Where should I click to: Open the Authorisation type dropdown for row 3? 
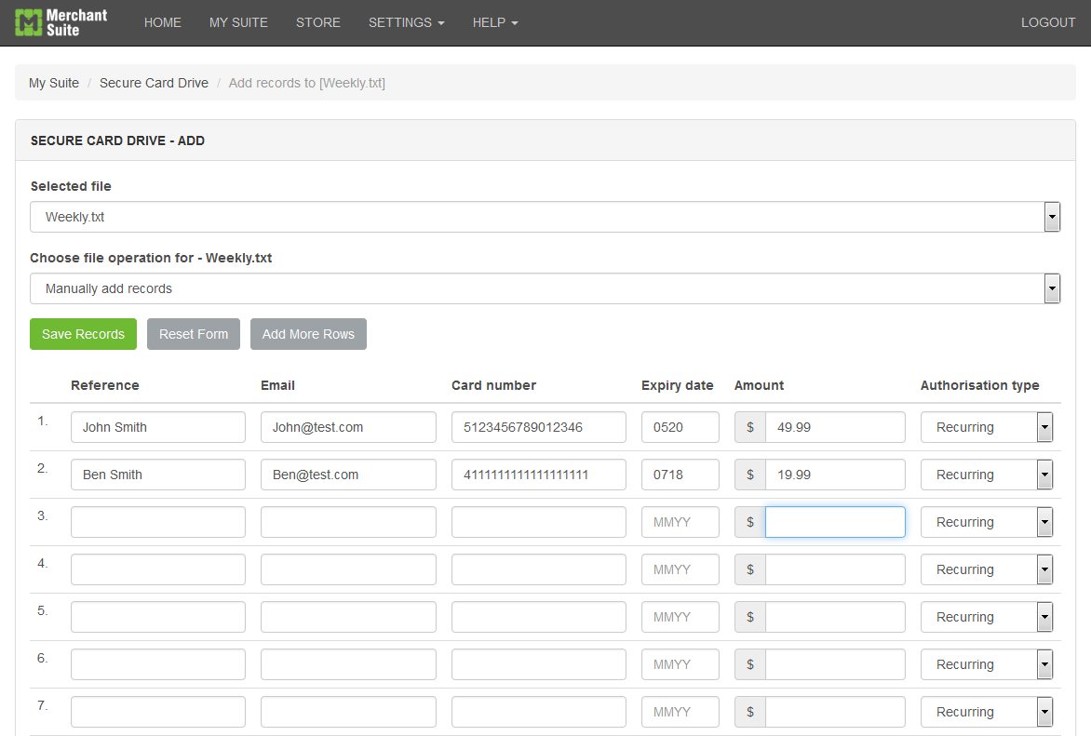coord(987,522)
